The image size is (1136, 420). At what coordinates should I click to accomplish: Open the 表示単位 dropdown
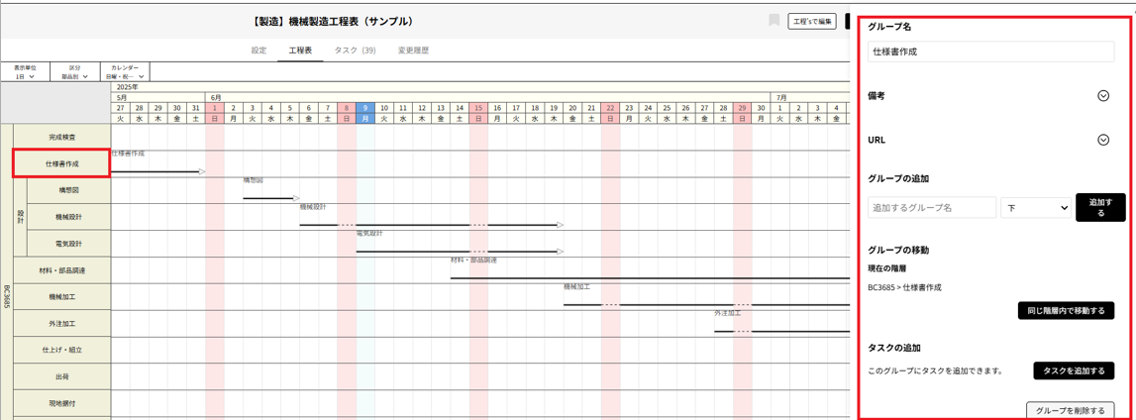point(25,72)
